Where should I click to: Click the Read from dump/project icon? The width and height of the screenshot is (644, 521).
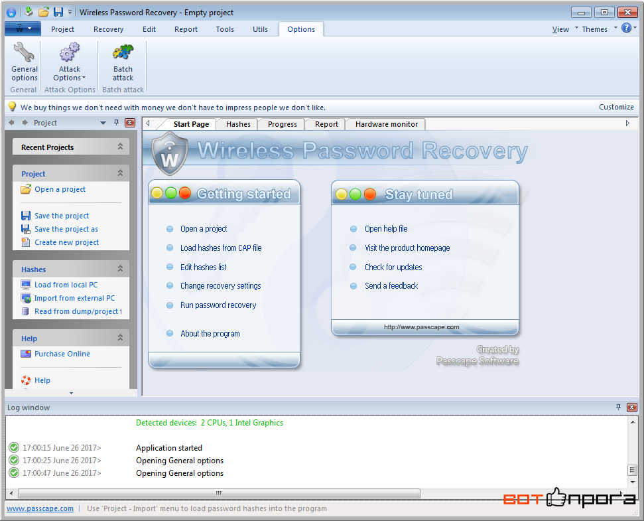(25, 311)
